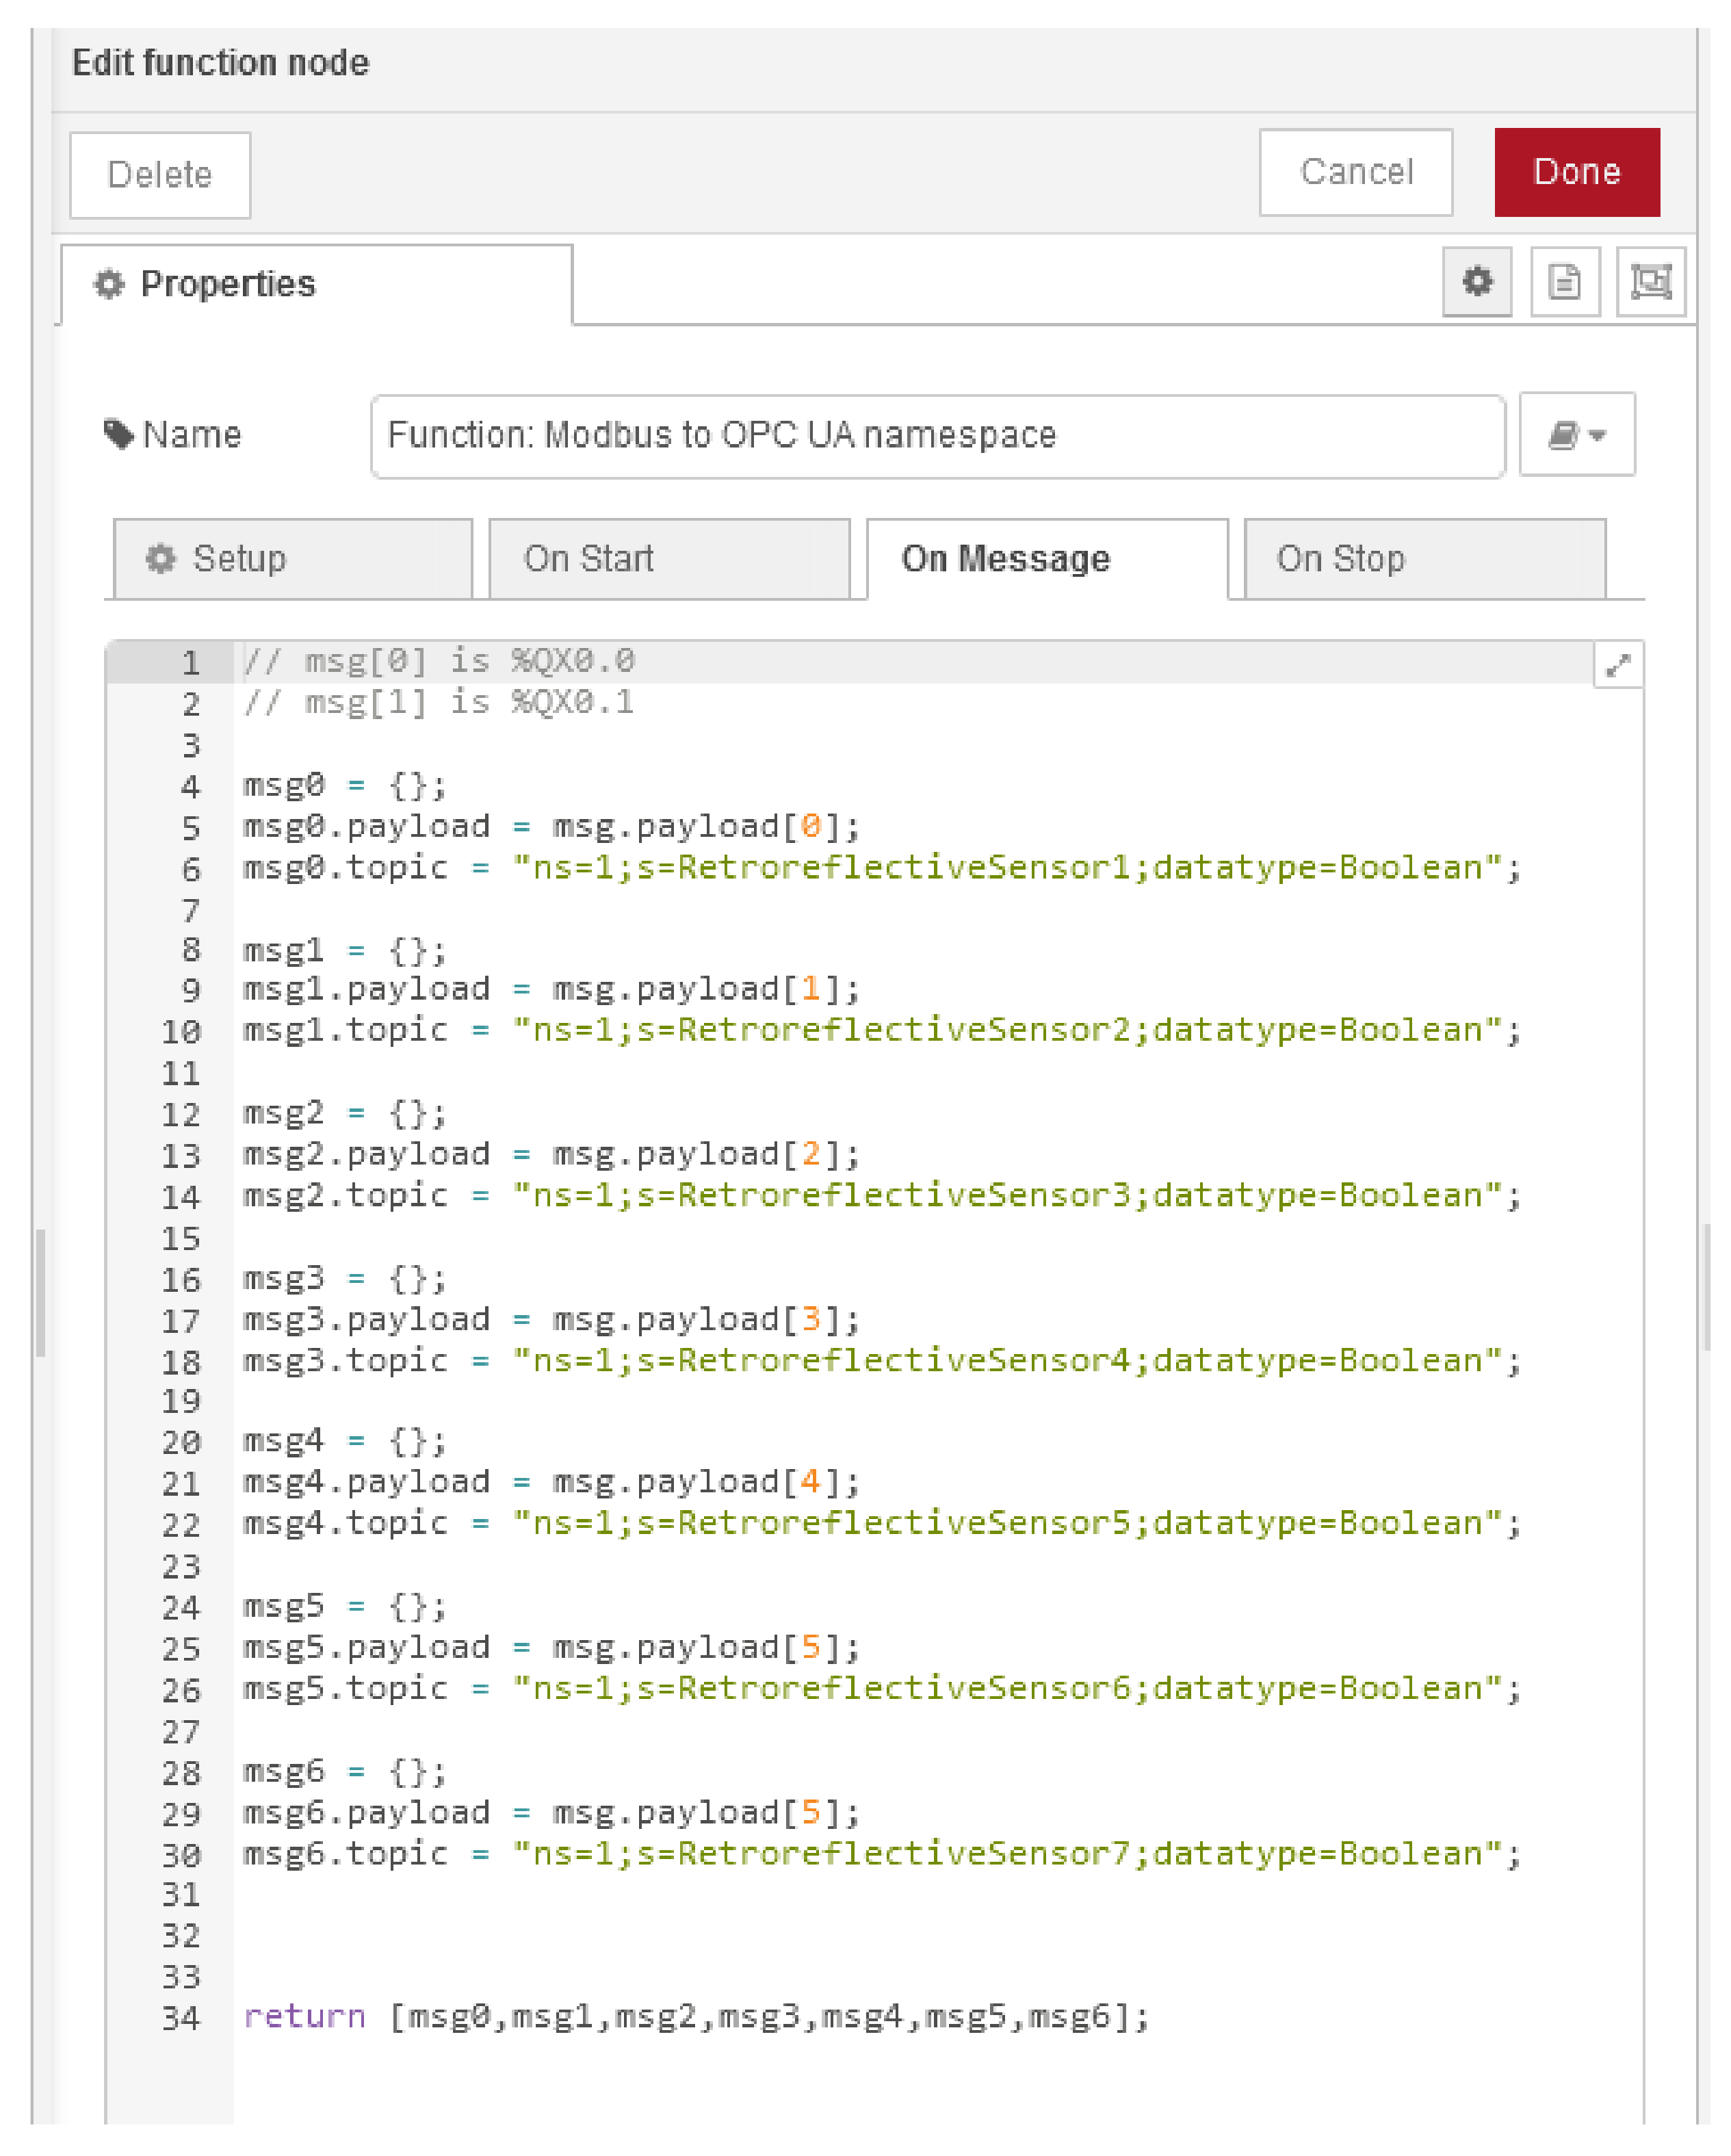This screenshot has width=1731, height=2156.
Task: Click 'Edit function node' title
Action: click(x=220, y=63)
